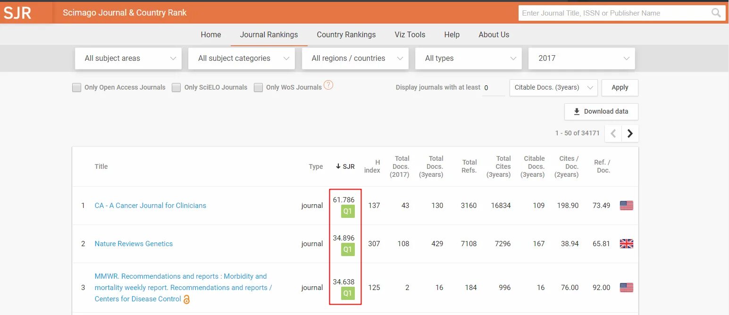The width and height of the screenshot is (729, 315).
Task: Click the Type column header
Action: [316, 166]
